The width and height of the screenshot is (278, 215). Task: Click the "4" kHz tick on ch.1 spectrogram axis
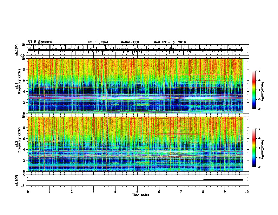click(24, 92)
